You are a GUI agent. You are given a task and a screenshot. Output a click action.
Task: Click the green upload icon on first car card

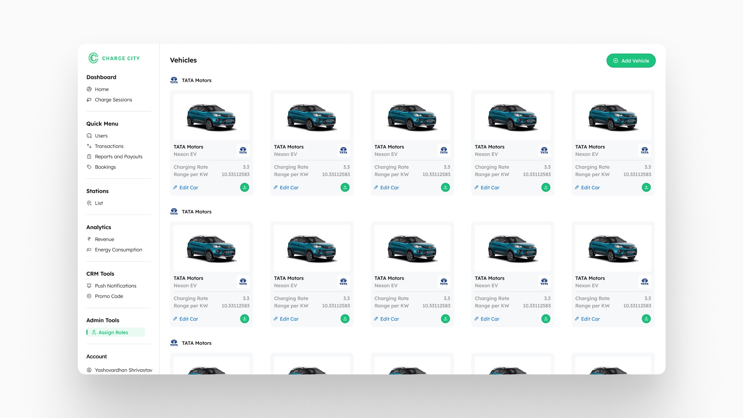click(245, 187)
